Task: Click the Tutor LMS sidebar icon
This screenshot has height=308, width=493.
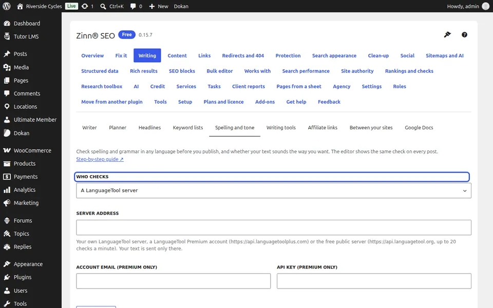Action: (x=7, y=36)
